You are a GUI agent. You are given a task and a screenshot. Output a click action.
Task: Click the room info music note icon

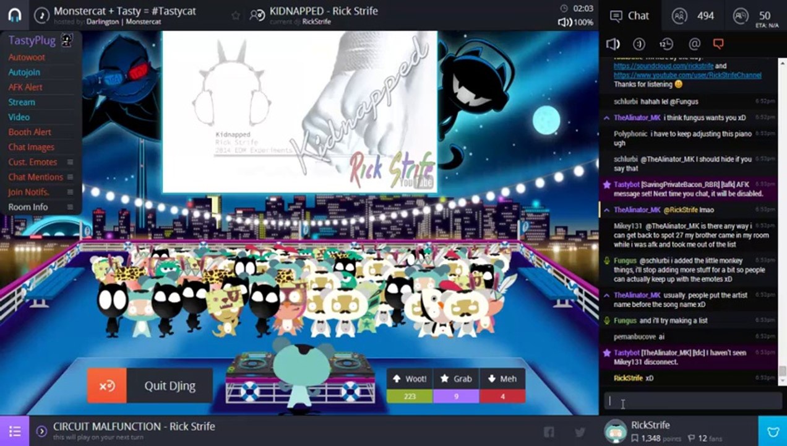coord(41,15)
